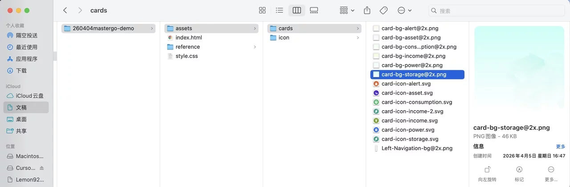Switch to list view
570x187 pixels.
[x=279, y=10]
